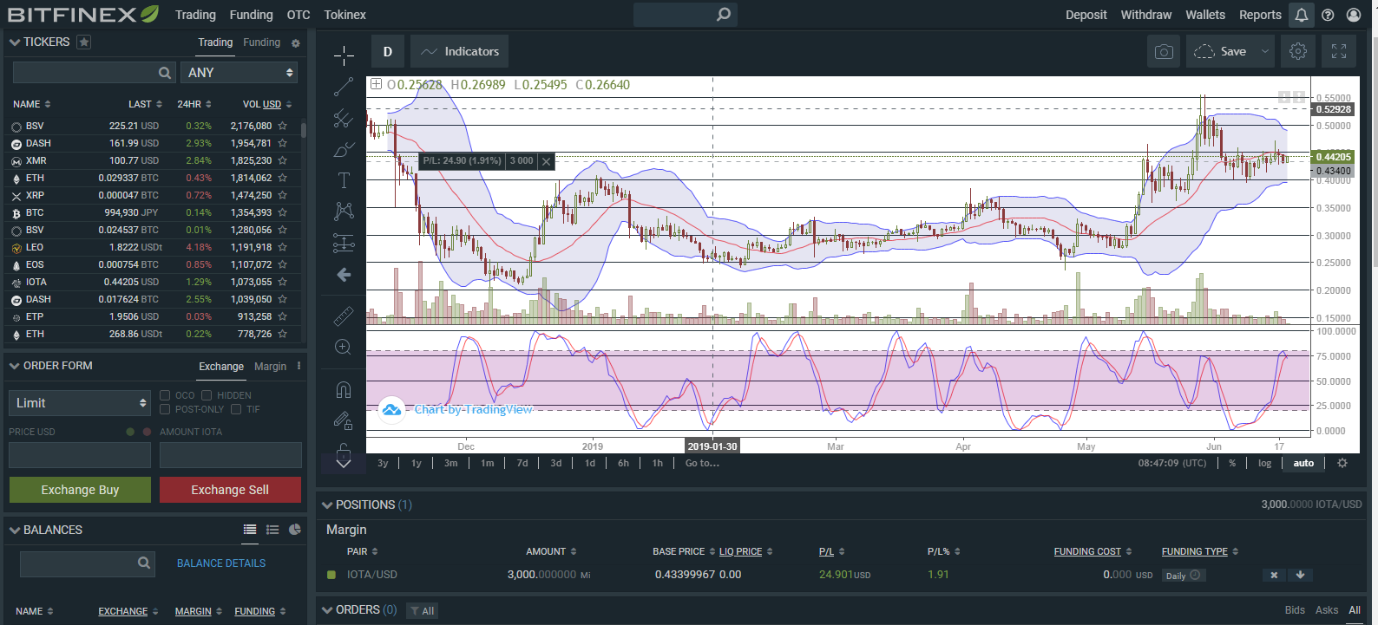
Task: Toggle chart fullscreen mode
Action: [1339, 52]
